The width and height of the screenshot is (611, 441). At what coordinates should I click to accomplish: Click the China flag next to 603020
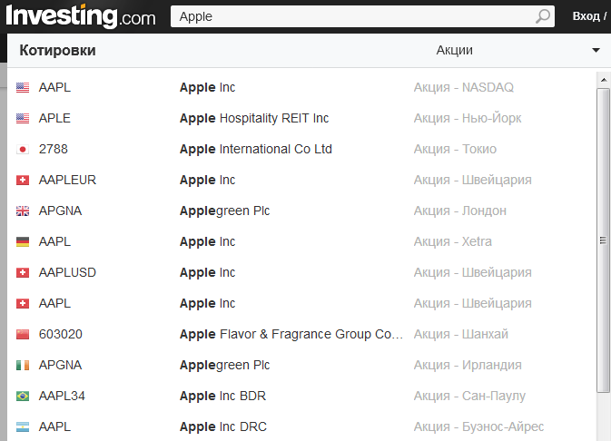(23, 335)
